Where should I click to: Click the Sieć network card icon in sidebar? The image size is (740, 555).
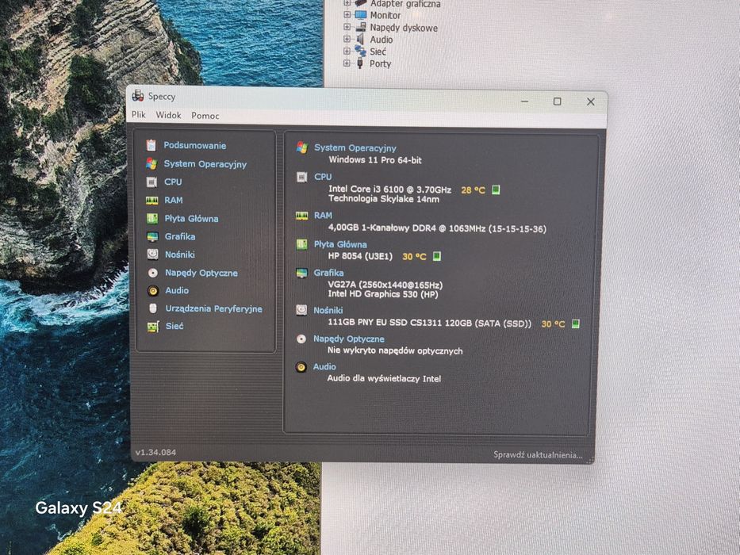153,327
